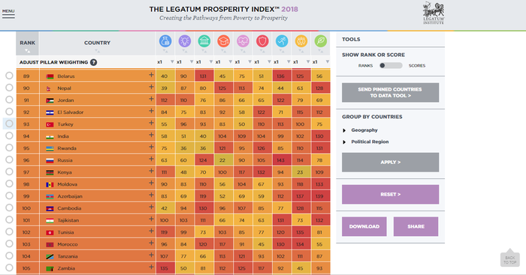Screen dimensions: 526x275
Task: Click the pillar weighting help question mark icon
Action: click(x=94, y=62)
